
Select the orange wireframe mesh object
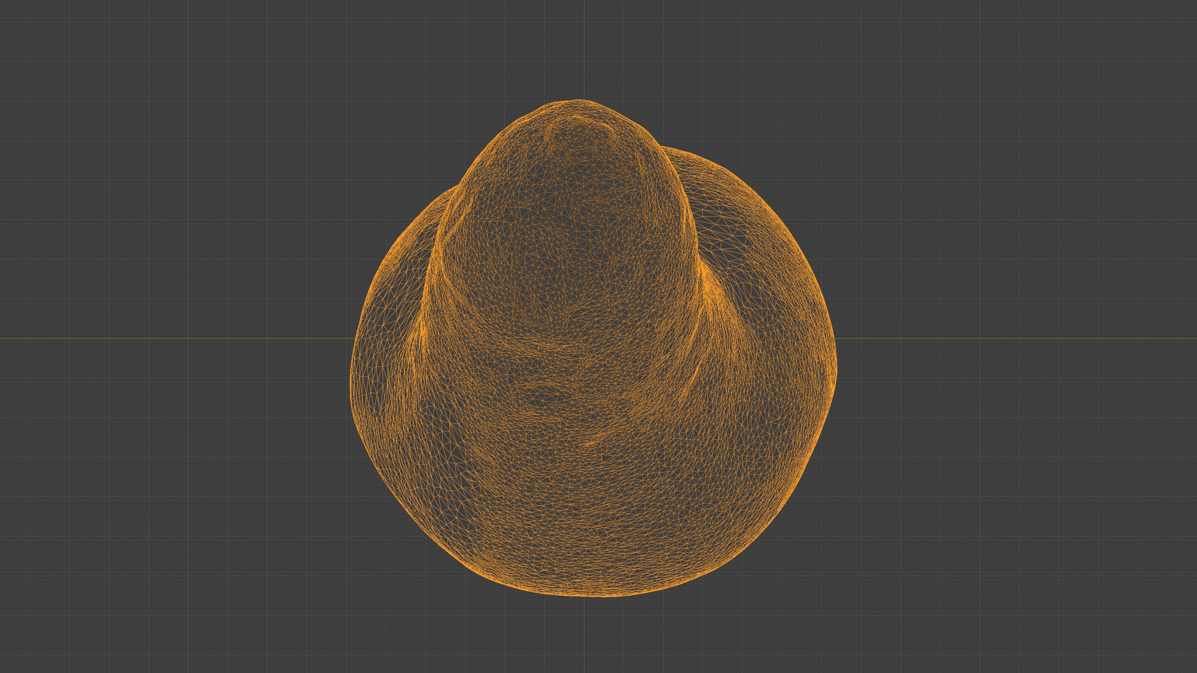593,348
